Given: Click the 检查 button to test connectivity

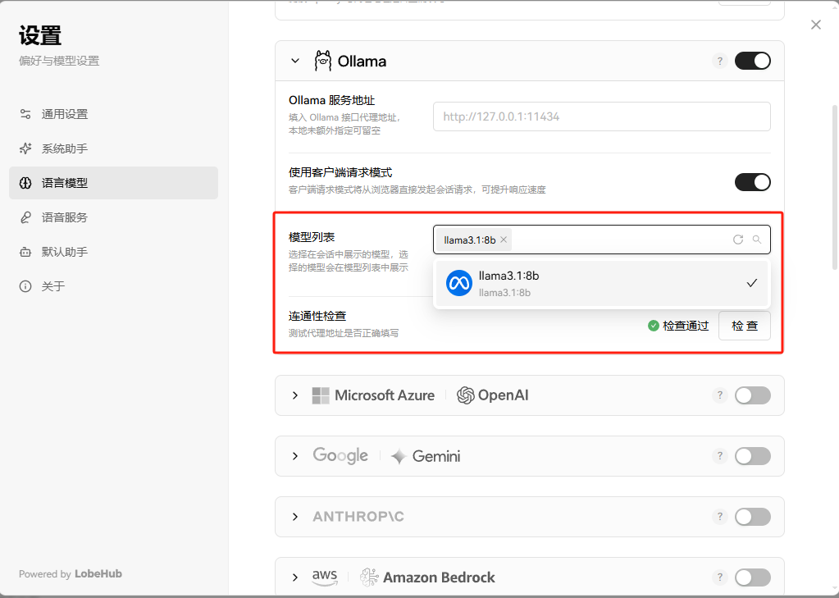Looking at the screenshot, I should coord(744,326).
